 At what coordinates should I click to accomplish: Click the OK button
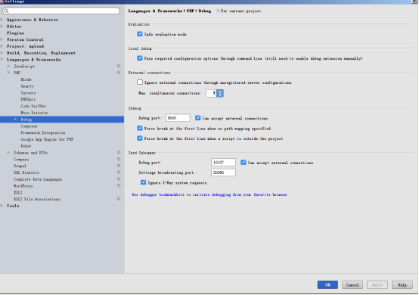(327, 285)
